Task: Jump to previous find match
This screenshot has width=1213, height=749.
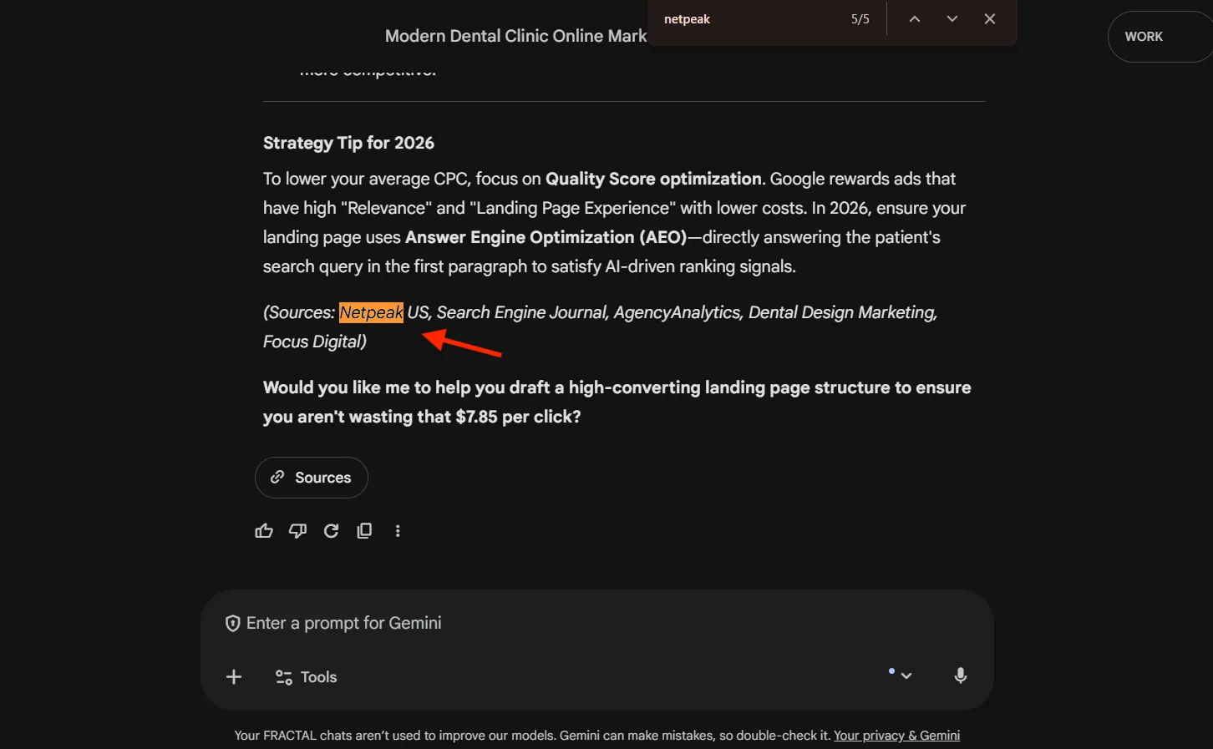Action: (x=915, y=19)
